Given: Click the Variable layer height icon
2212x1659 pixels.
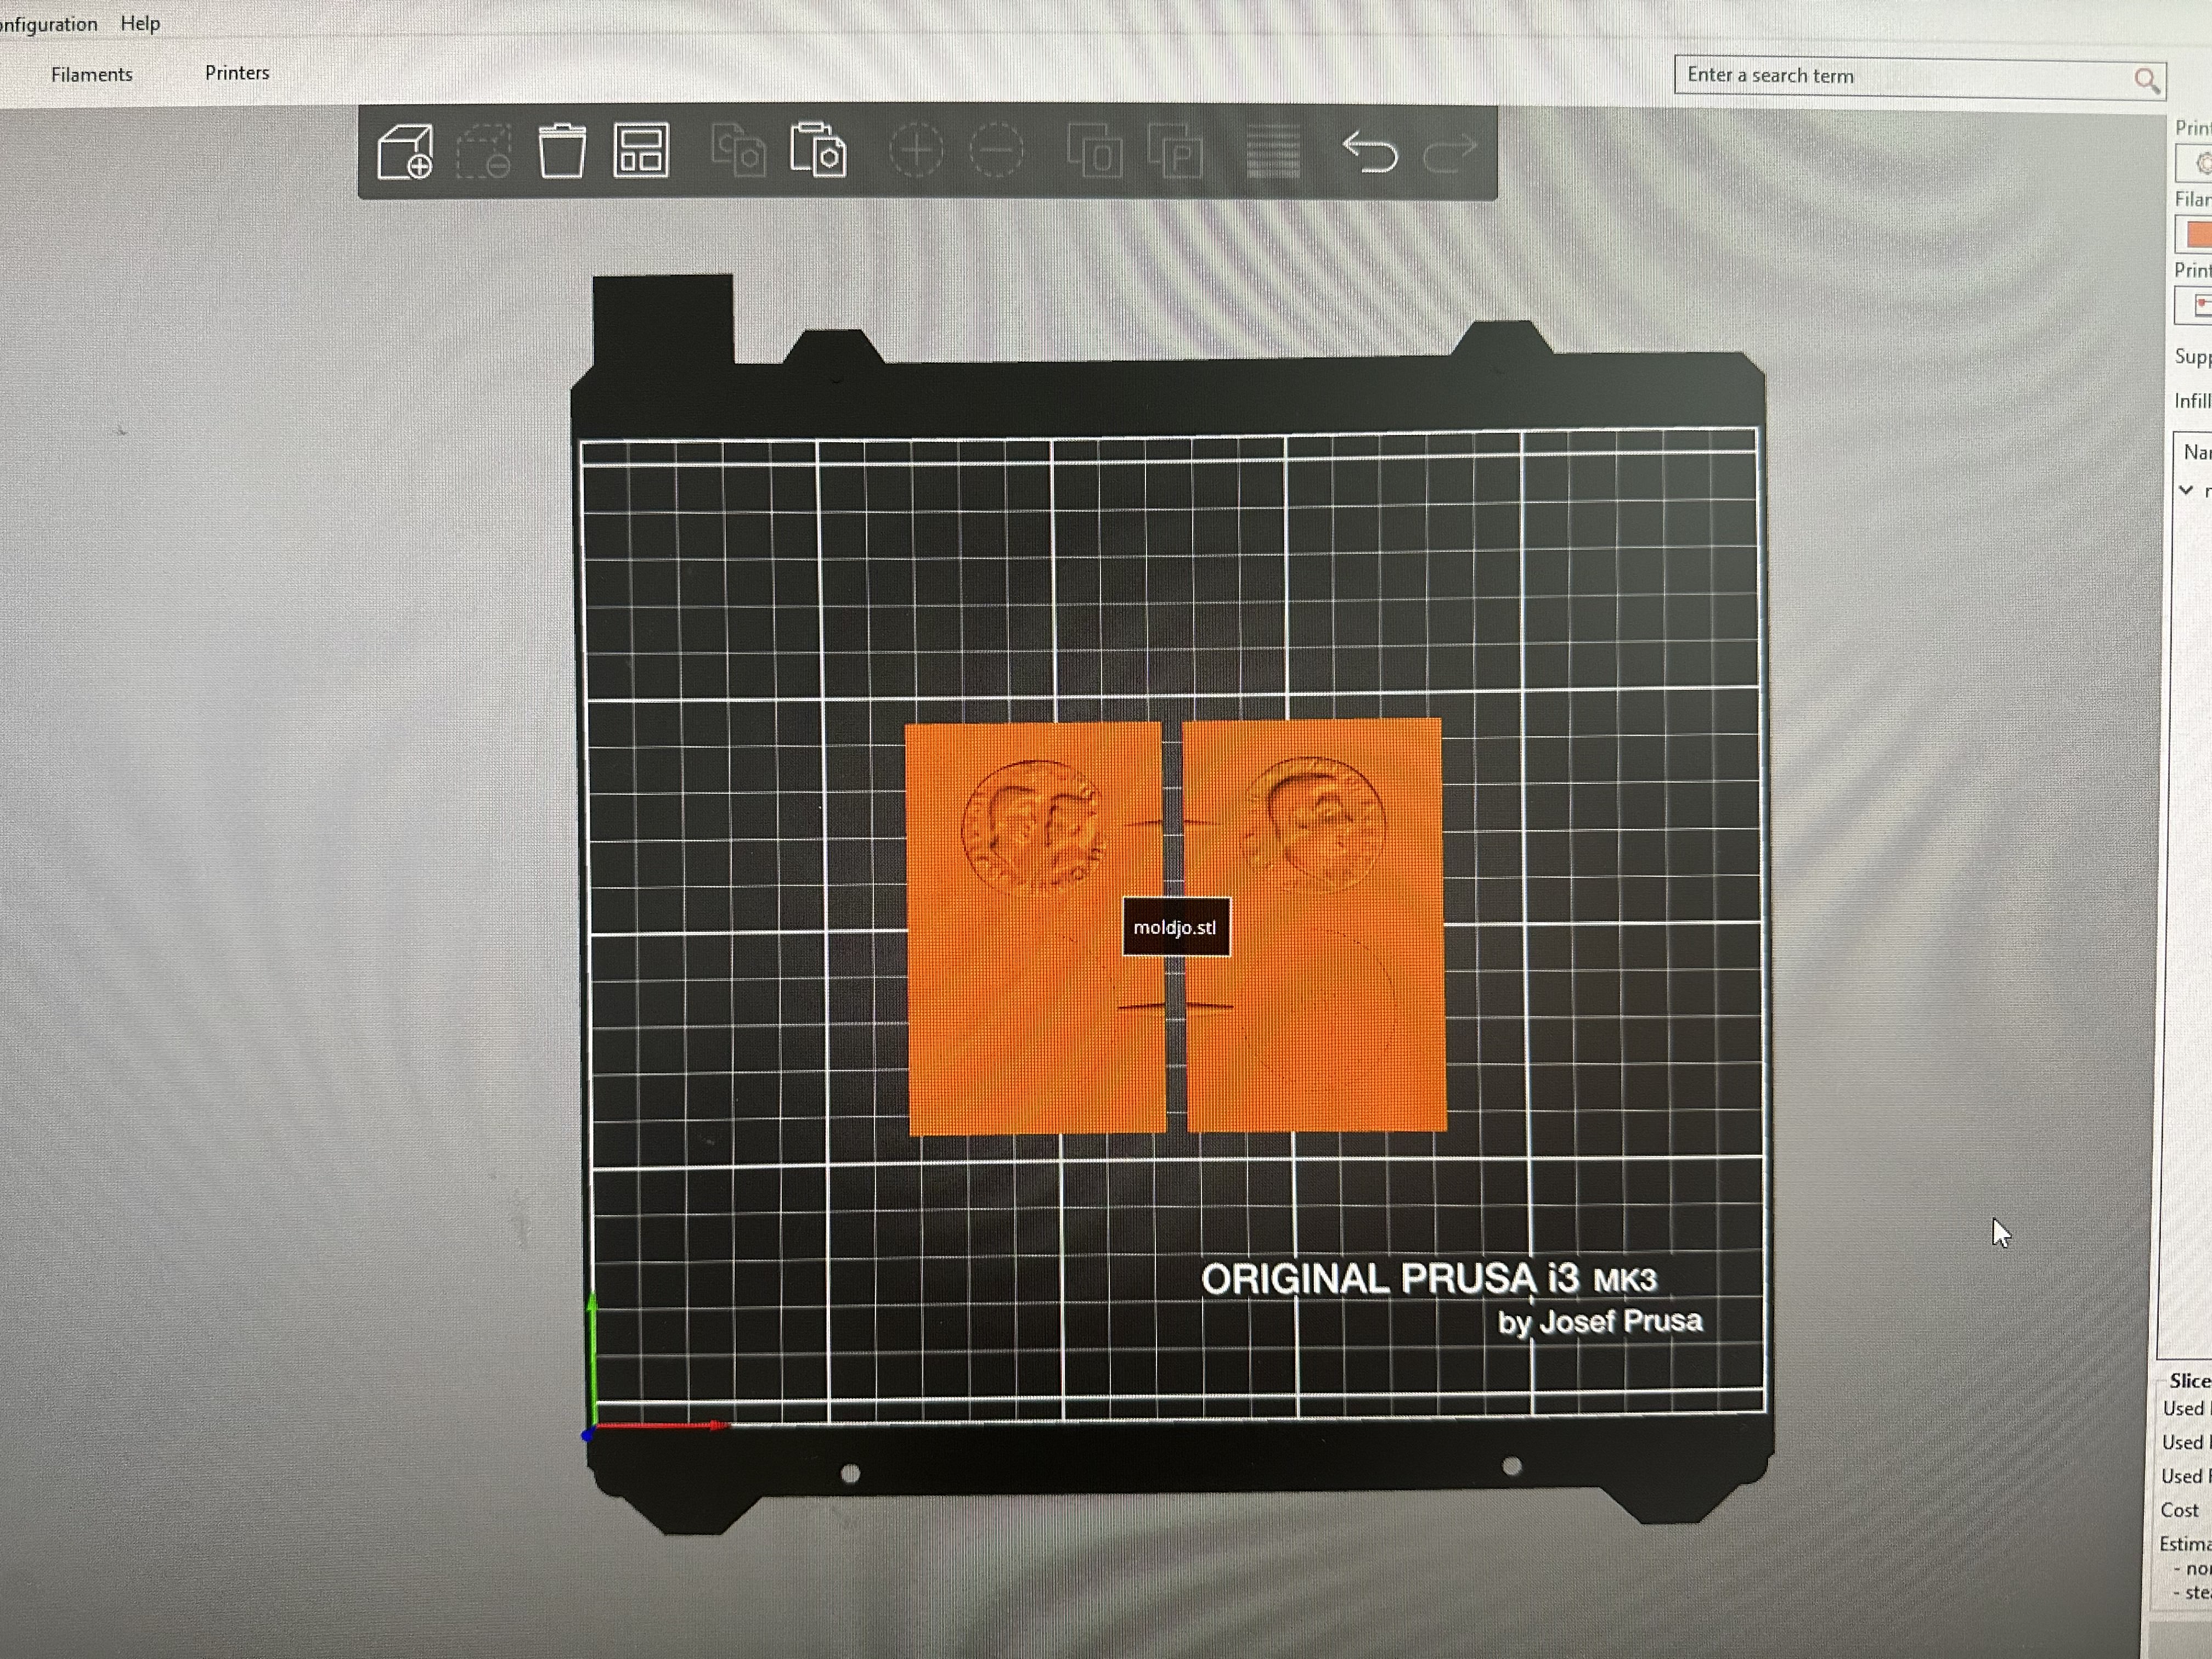Looking at the screenshot, I should pos(1273,152).
